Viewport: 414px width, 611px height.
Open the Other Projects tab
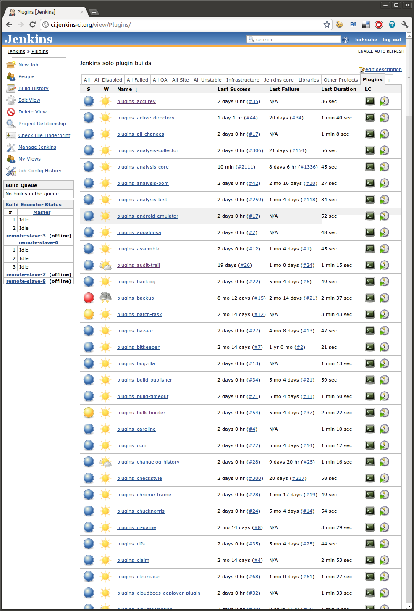(341, 80)
